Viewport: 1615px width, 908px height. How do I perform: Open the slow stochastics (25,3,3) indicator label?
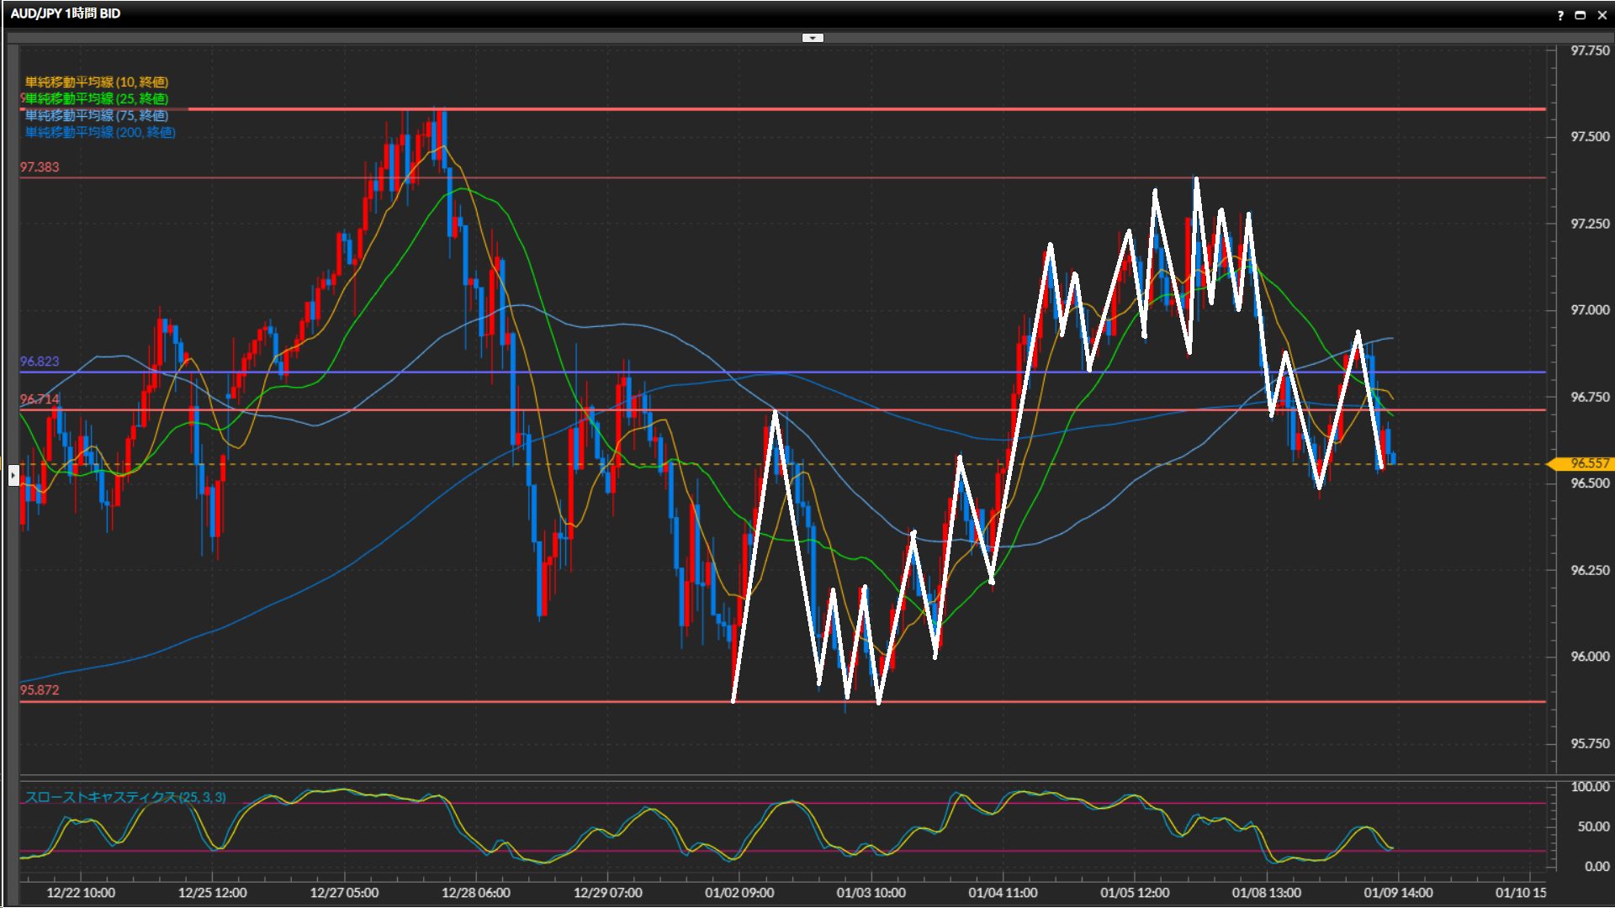point(125,797)
